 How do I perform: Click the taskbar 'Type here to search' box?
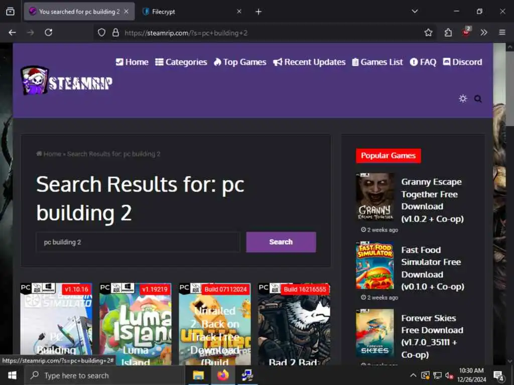click(x=104, y=375)
